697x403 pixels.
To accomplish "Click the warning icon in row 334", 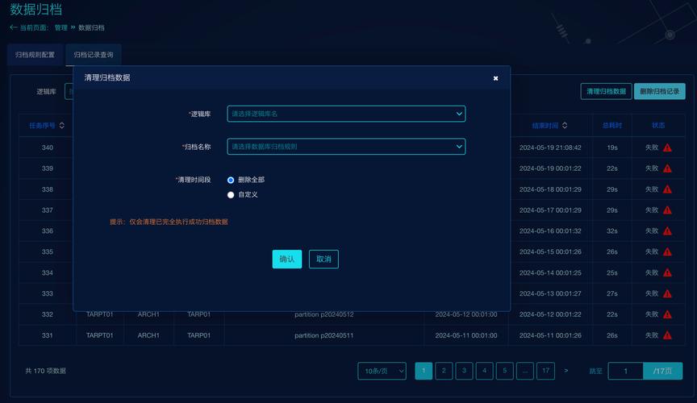I will 667,273.
